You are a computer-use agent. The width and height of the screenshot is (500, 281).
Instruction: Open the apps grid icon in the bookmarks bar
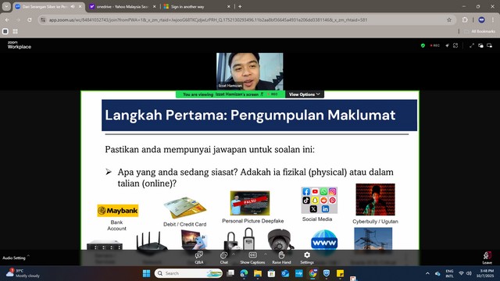(x=15, y=31)
